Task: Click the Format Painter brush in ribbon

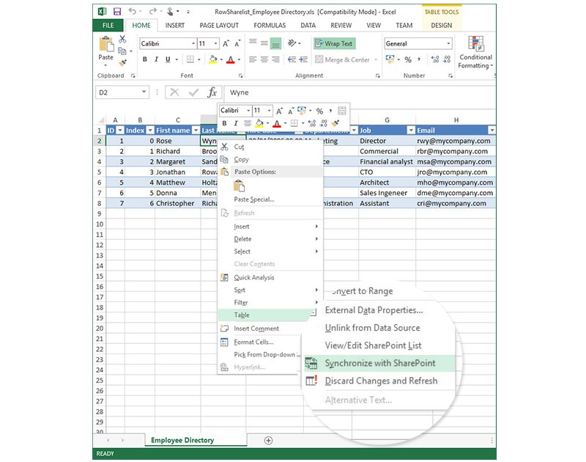Action: tap(122, 62)
